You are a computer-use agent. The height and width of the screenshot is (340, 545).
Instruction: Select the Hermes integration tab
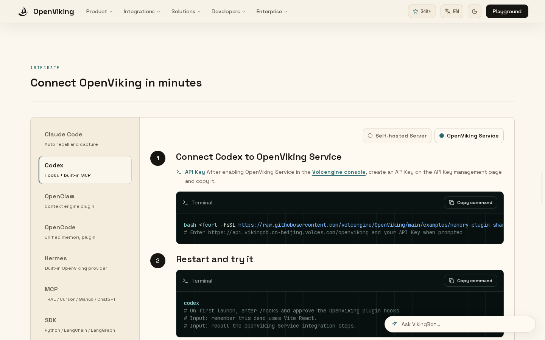pos(85,263)
